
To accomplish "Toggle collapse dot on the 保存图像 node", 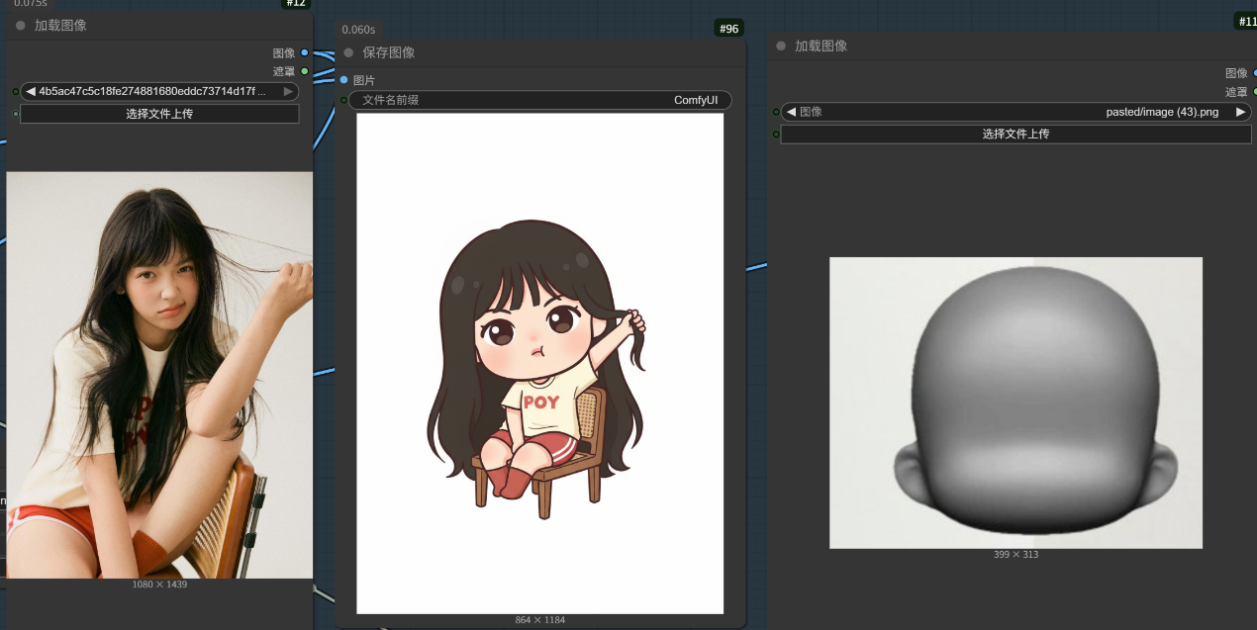I will point(349,52).
